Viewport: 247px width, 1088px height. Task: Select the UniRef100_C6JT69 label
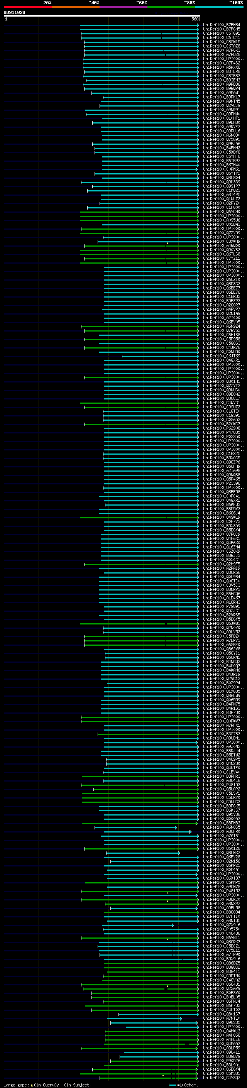point(221,355)
